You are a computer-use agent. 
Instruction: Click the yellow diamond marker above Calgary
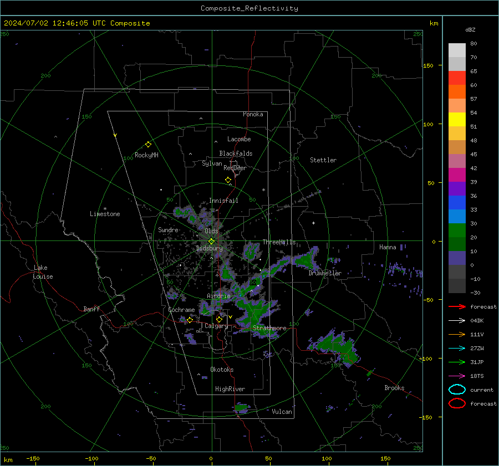[x=219, y=319]
